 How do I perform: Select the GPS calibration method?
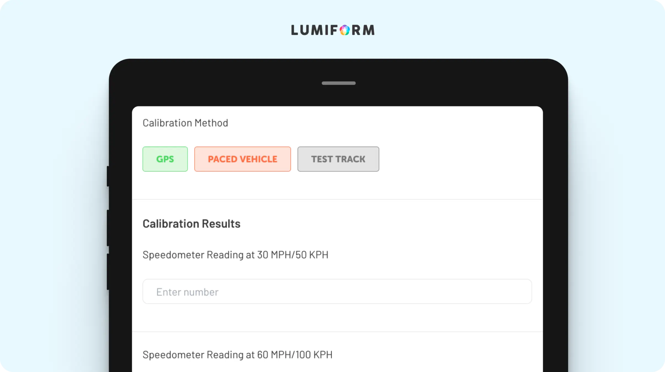165,159
